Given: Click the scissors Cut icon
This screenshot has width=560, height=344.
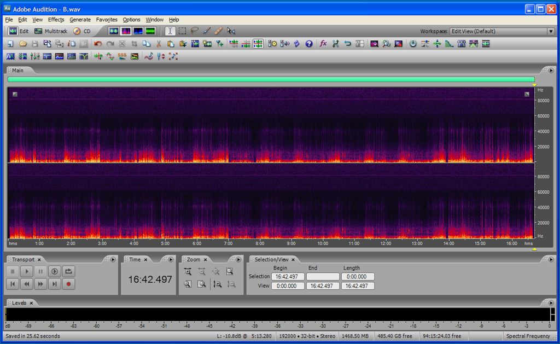Looking at the screenshot, I should point(159,44).
